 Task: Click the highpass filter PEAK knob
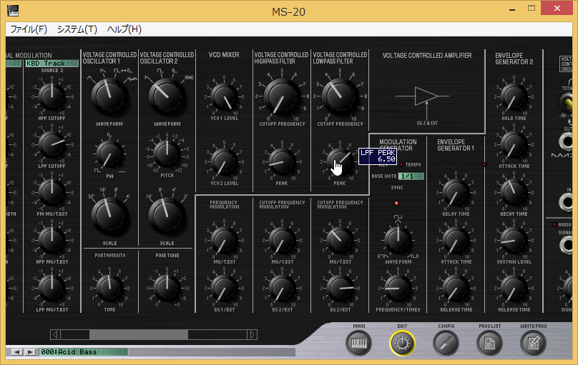pos(282,162)
